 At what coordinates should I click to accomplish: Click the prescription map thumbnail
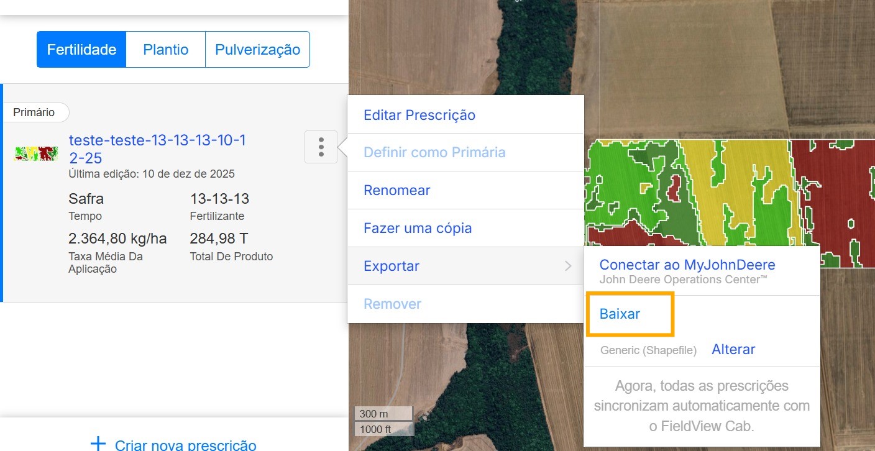(36, 153)
